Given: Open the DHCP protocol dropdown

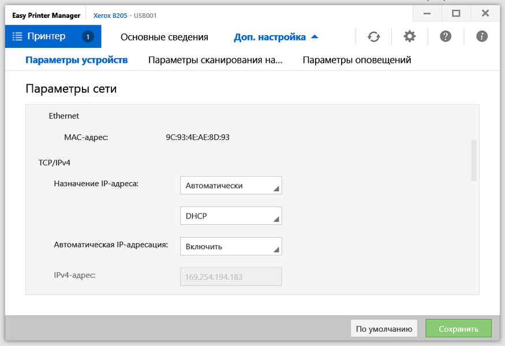Looking at the screenshot, I should (x=231, y=216).
